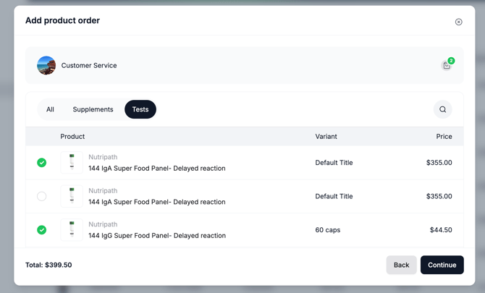Open the cart icon with badge 2

click(x=447, y=65)
